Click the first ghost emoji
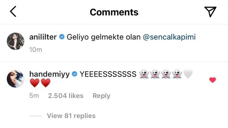Viewport: 228px width, 128px height. click(x=143, y=74)
